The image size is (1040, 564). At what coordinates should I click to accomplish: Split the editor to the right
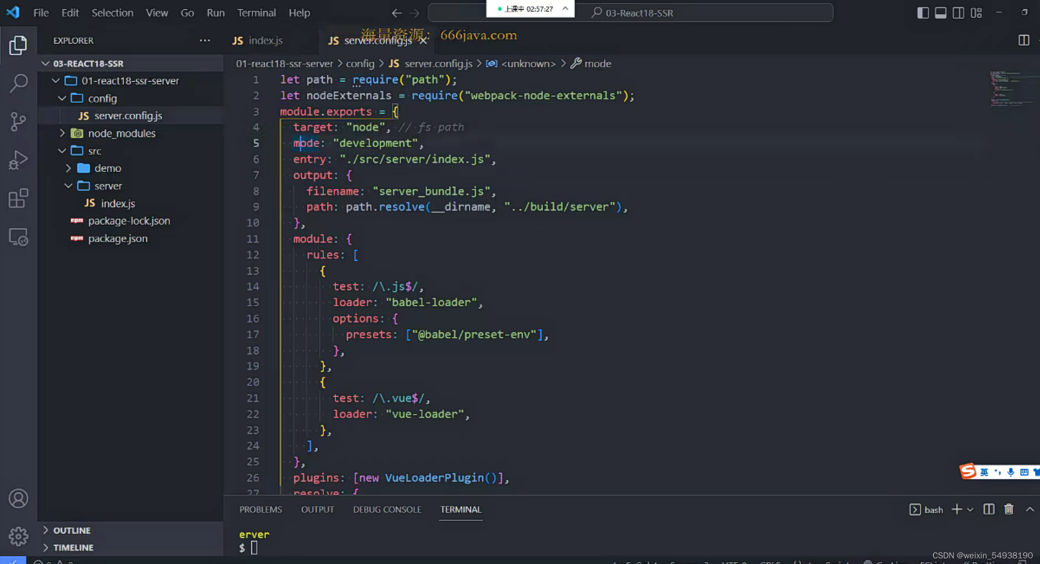1024,40
